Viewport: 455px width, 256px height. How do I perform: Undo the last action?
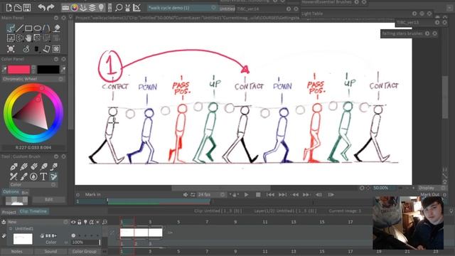pyautogui.click(x=41, y=7)
